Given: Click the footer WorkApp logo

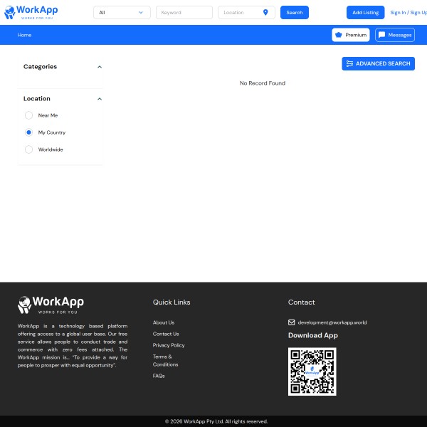Looking at the screenshot, I should [x=51, y=305].
